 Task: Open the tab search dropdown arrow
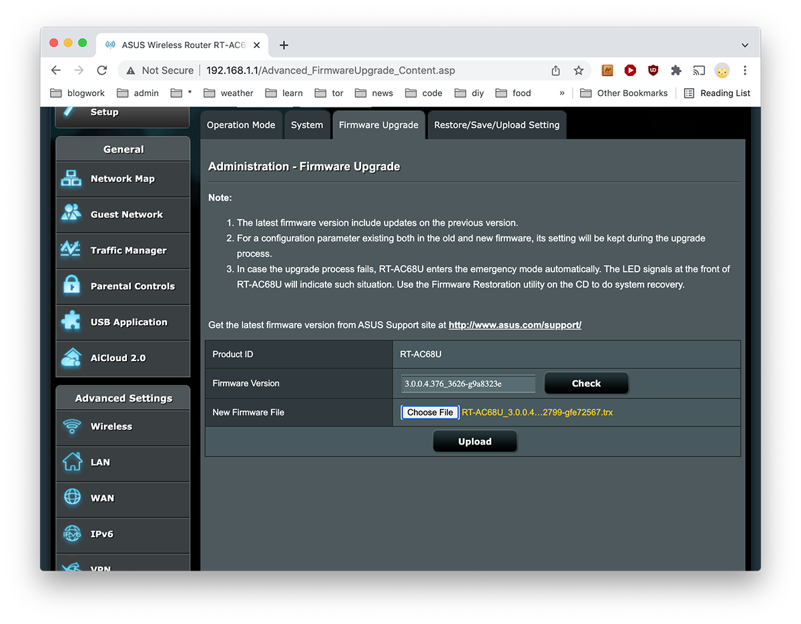point(745,45)
